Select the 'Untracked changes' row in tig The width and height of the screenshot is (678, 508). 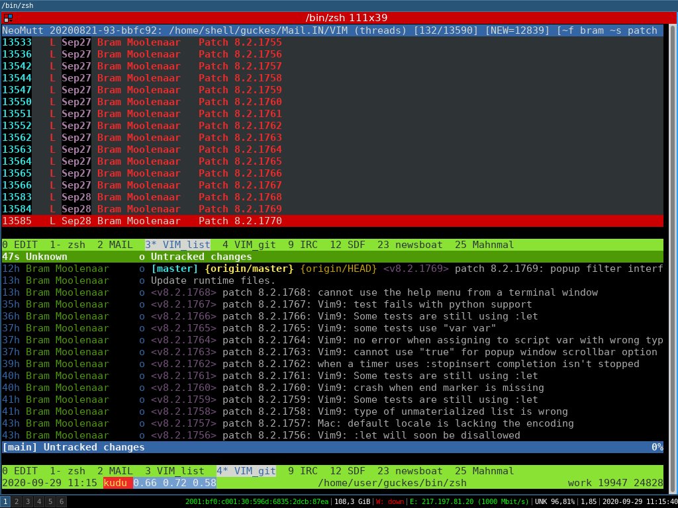tap(332, 257)
